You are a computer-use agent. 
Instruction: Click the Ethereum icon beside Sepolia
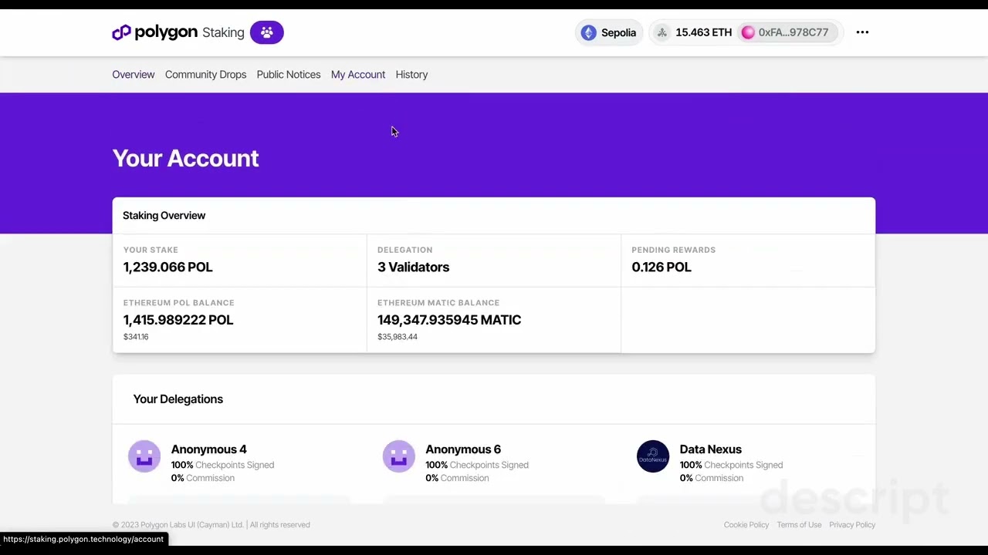tap(589, 32)
